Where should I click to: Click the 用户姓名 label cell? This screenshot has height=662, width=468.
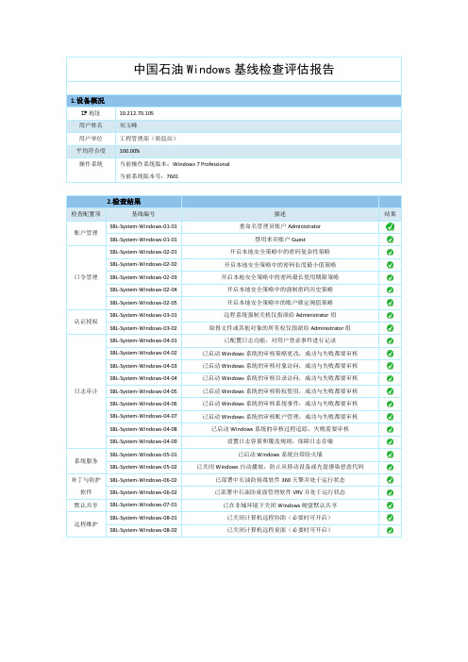pyautogui.click(x=91, y=125)
